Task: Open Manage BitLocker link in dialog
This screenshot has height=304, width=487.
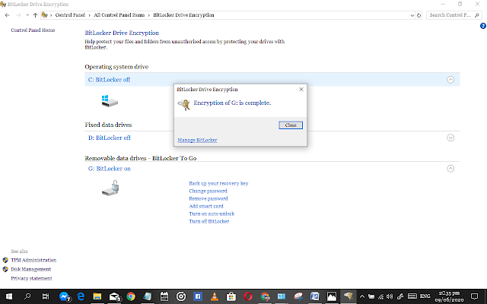Action: 197,140
